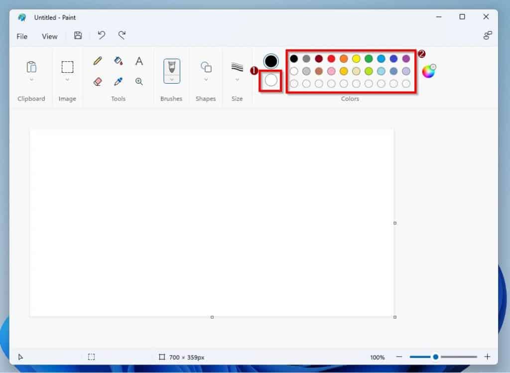Screen dimensions: 510x373
Task: Open the Edit colors rainbow wheel
Action: tap(429, 71)
